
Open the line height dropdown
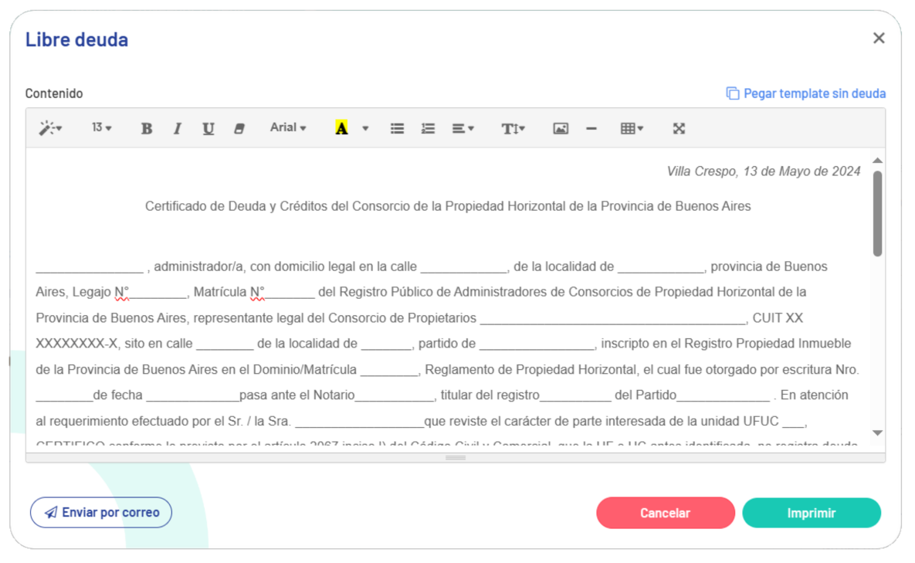(x=513, y=128)
